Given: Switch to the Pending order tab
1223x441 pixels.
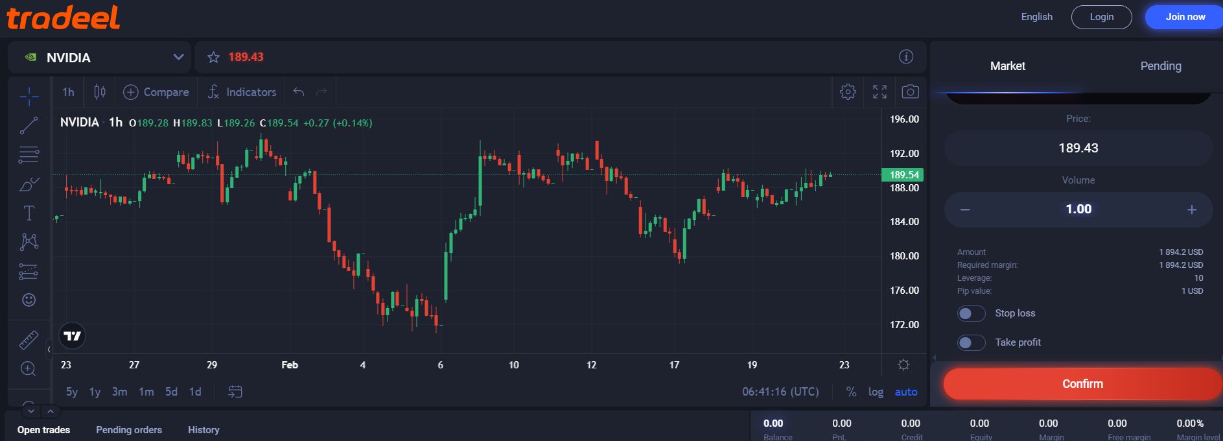Looking at the screenshot, I should point(1160,66).
